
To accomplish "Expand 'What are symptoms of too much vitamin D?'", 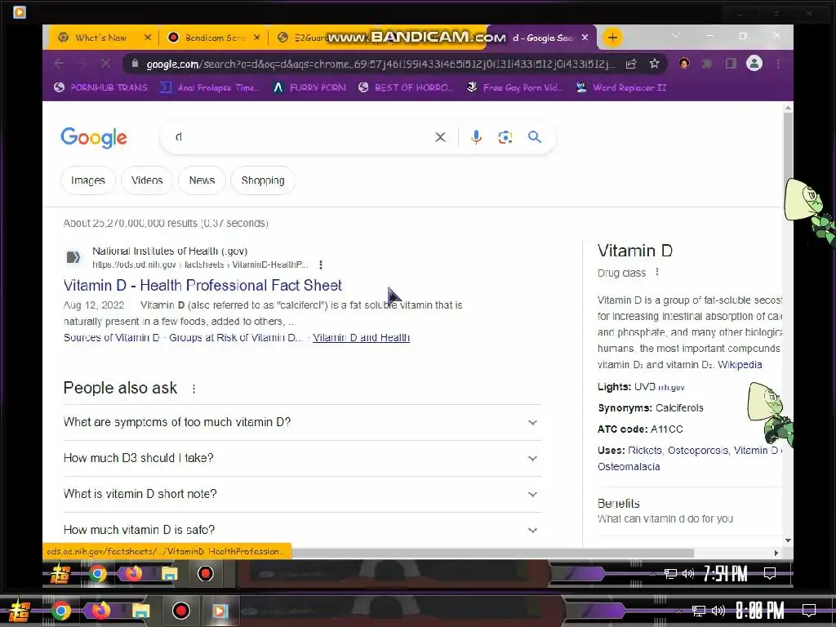I will [302, 422].
